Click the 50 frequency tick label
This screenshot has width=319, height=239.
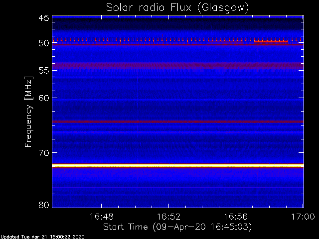[44, 43]
